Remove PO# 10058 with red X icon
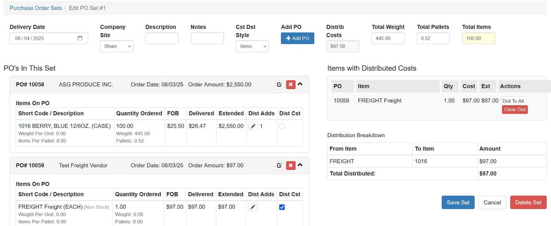551x226 pixels. click(x=291, y=84)
